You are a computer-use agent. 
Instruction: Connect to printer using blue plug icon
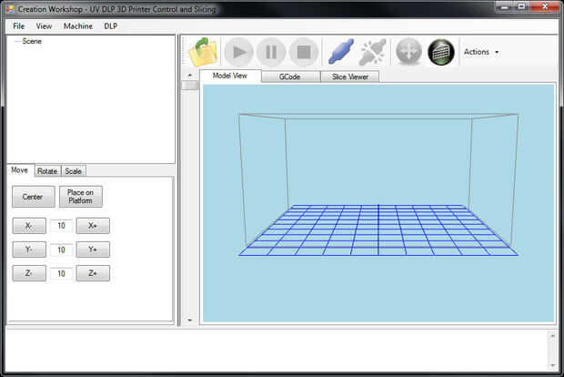pyautogui.click(x=341, y=52)
